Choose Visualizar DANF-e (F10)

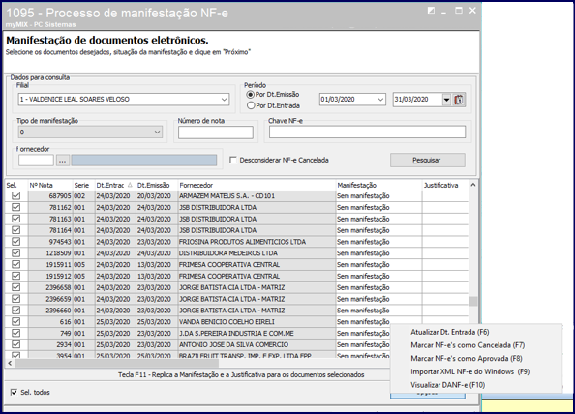448,385
